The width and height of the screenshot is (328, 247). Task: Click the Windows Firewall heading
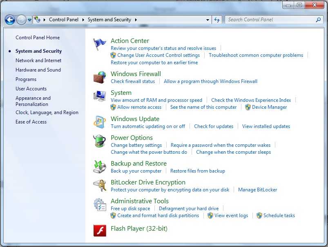[136, 74]
